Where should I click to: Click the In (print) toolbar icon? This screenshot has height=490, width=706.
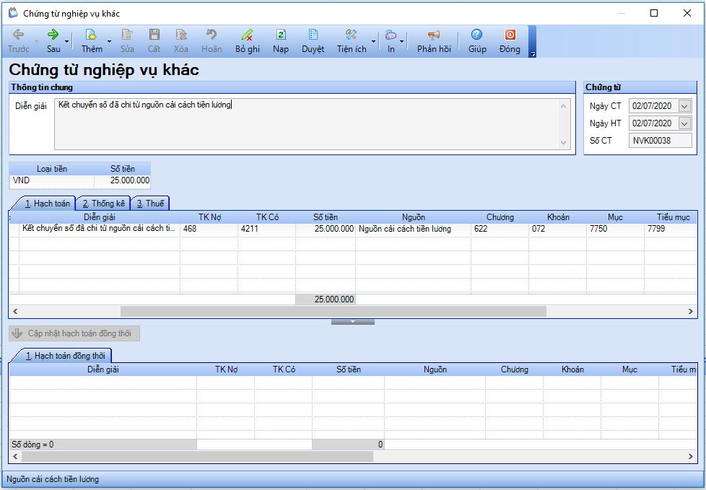click(x=391, y=35)
